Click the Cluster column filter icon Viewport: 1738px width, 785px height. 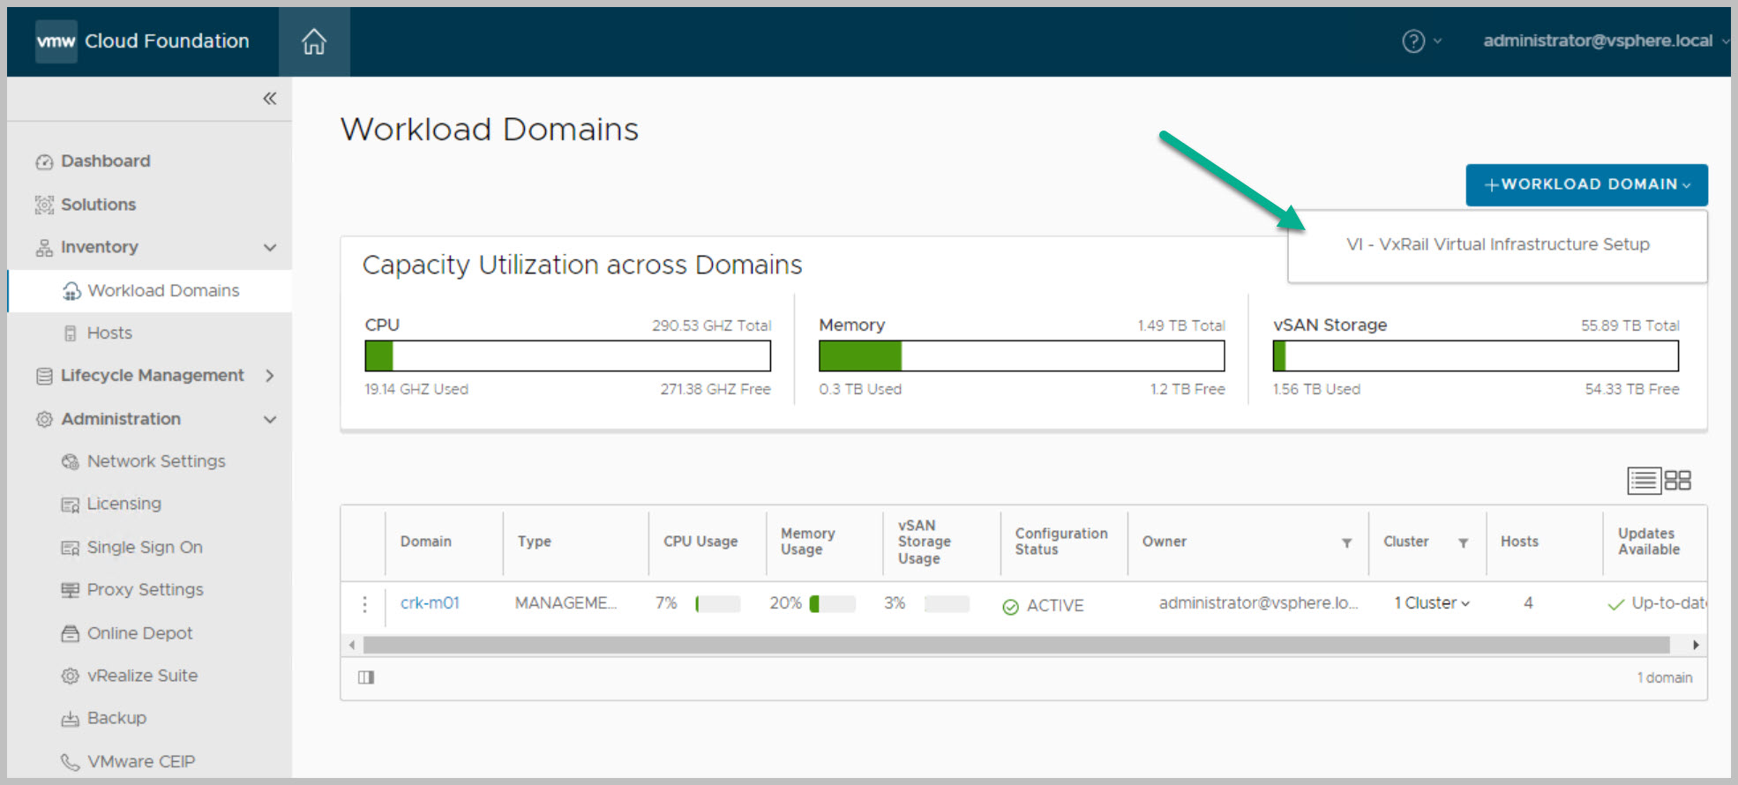click(x=1463, y=542)
